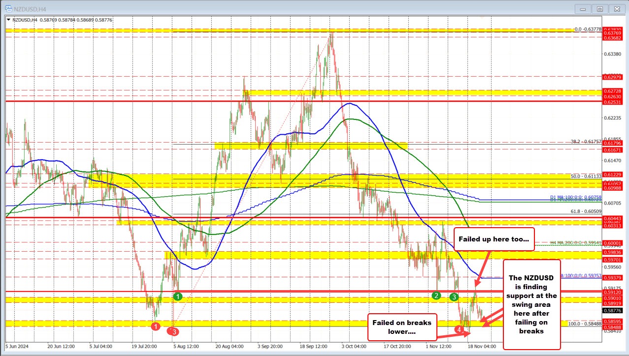Viewport: 629px width, 356px height.
Task: Expand the OHLC quote display arrow
Action: point(8,20)
